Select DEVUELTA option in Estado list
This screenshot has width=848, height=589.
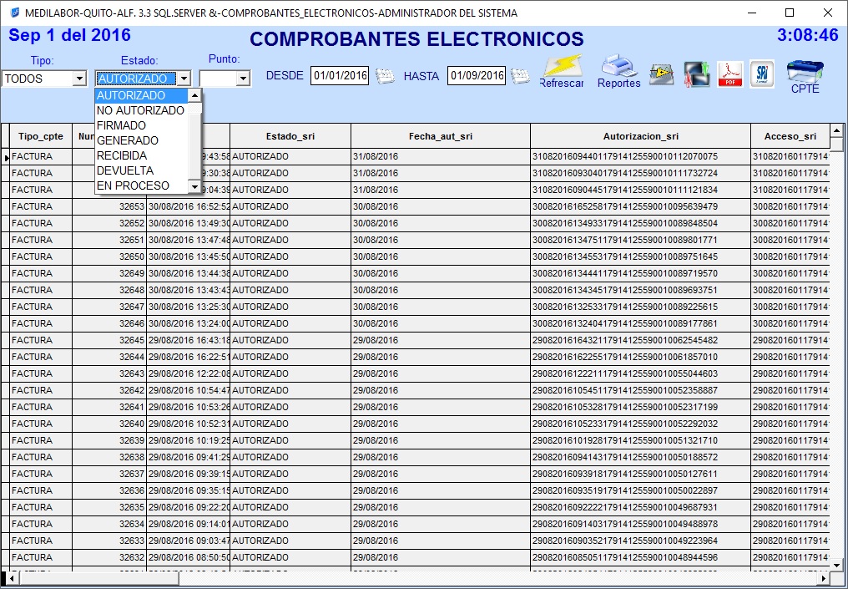[x=125, y=170]
